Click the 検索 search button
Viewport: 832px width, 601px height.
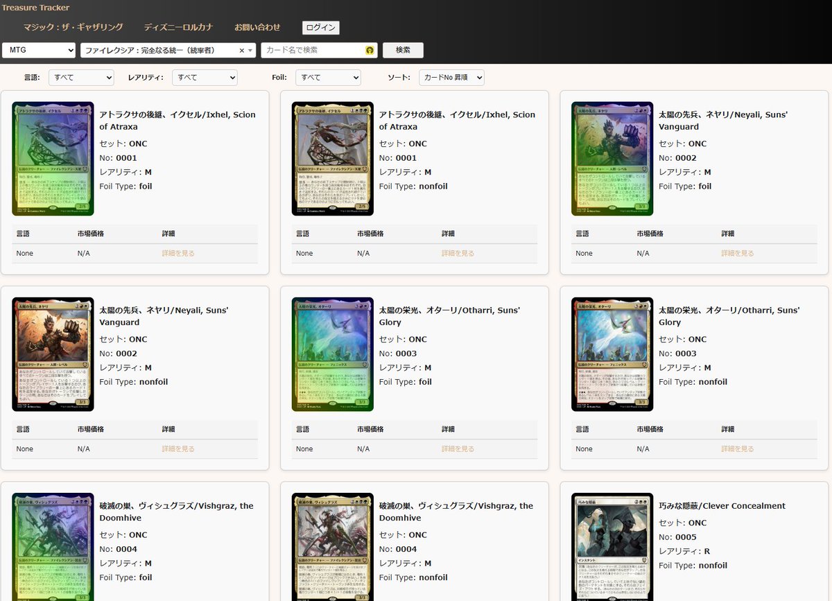click(x=403, y=50)
